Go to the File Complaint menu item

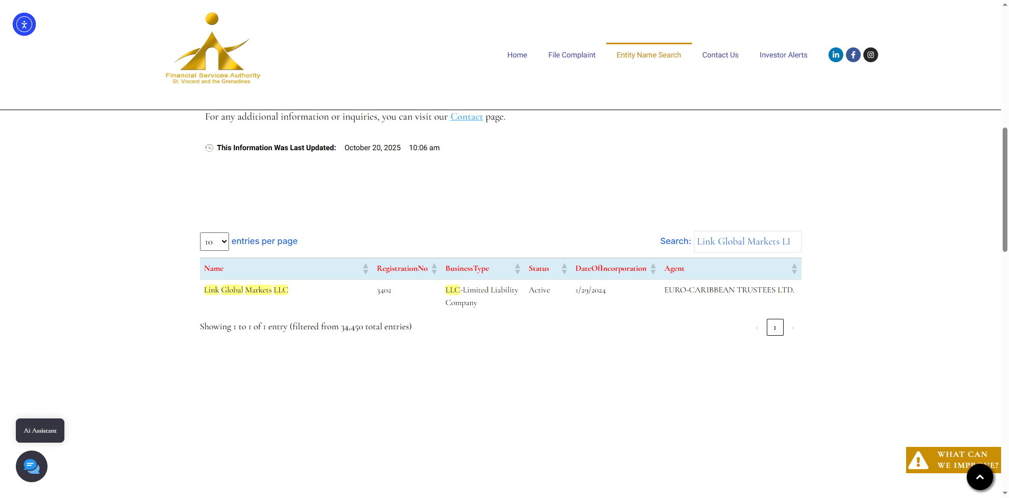click(572, 55)
